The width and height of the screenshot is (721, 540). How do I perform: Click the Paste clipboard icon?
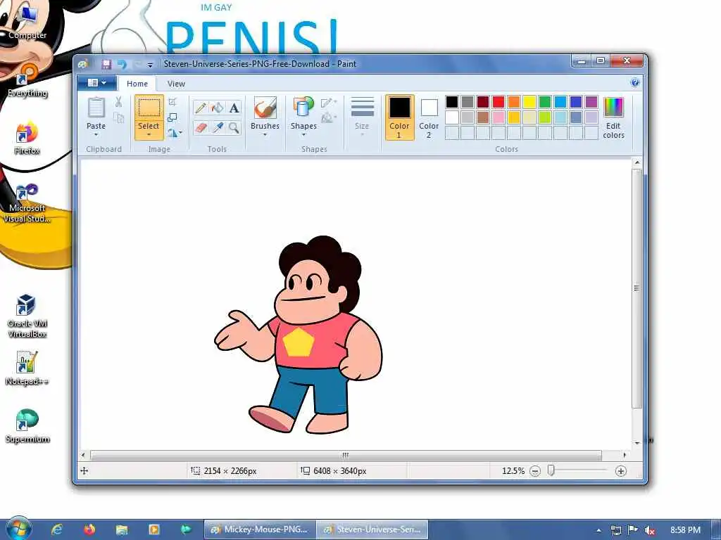(x=96, y=108)
